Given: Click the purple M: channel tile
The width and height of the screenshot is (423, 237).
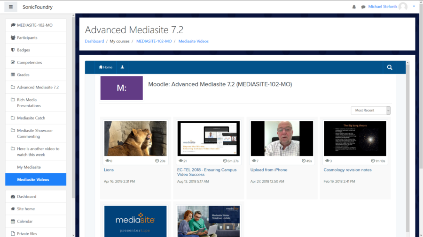Looking at the screenshot, I should pyautogui.click(x=122, y=88).
